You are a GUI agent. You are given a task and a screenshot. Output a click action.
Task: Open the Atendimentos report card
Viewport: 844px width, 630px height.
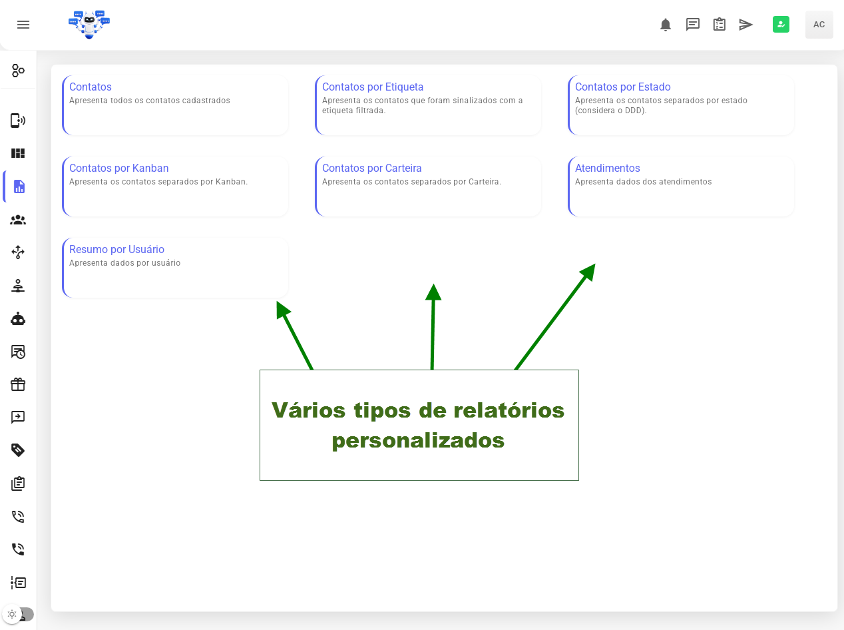click(682, 186)
